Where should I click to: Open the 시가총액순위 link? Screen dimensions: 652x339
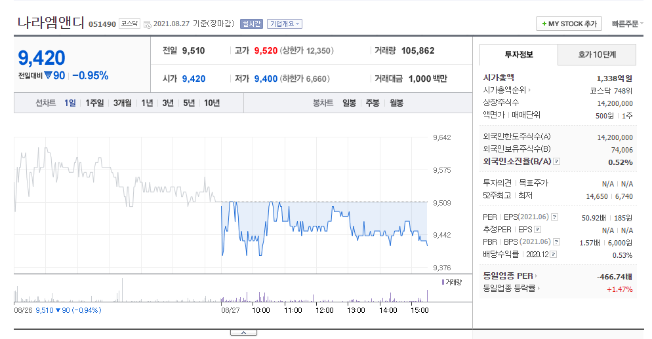506,90
